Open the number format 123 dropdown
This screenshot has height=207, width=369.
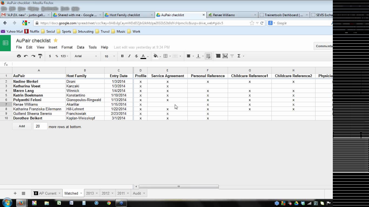64,56
